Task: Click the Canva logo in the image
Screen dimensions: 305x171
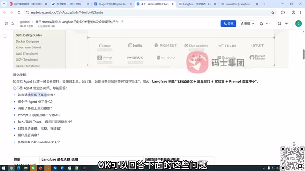Action: tap(105, 46)
